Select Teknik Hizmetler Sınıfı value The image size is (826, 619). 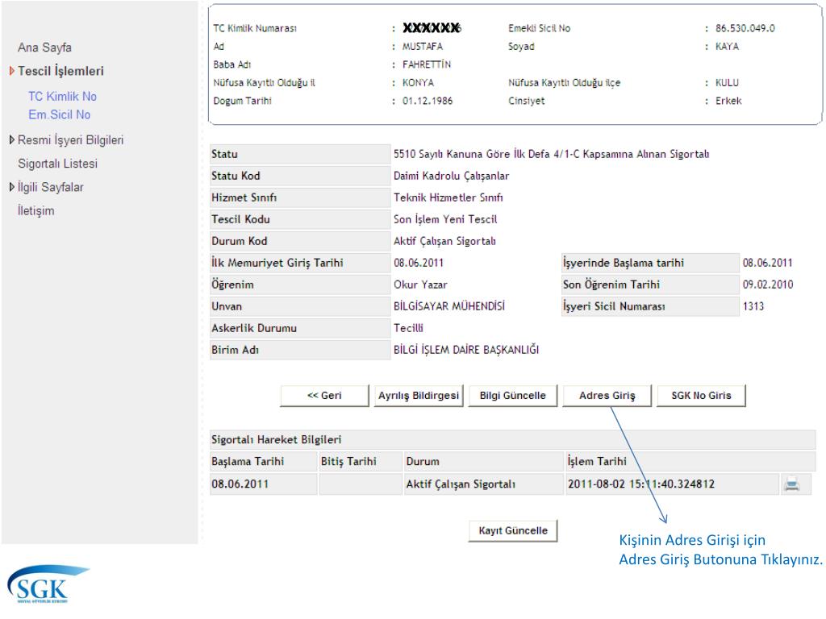448,197
